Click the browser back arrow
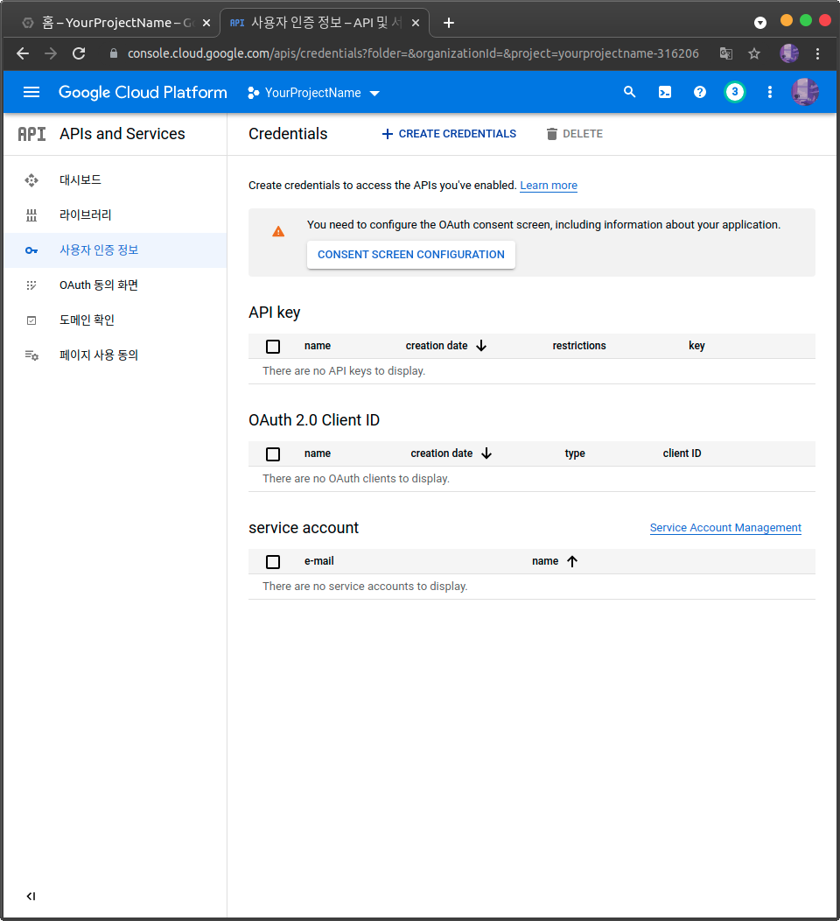Image resolution: width=840 pixels, height=921 pixels. point(23,53)
